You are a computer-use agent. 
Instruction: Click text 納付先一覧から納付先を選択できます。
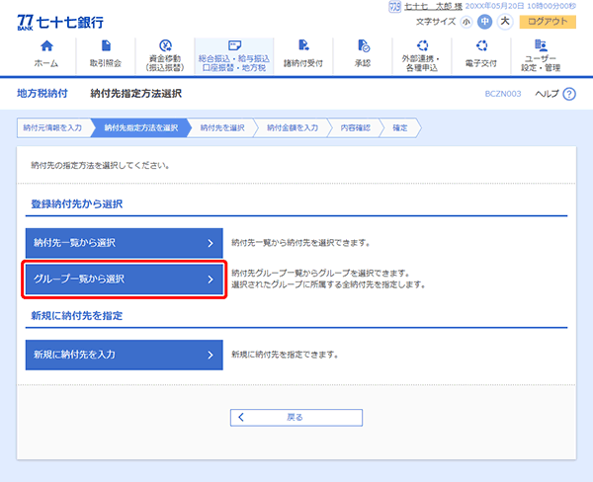pyautogui.click(x=300, y=243)
